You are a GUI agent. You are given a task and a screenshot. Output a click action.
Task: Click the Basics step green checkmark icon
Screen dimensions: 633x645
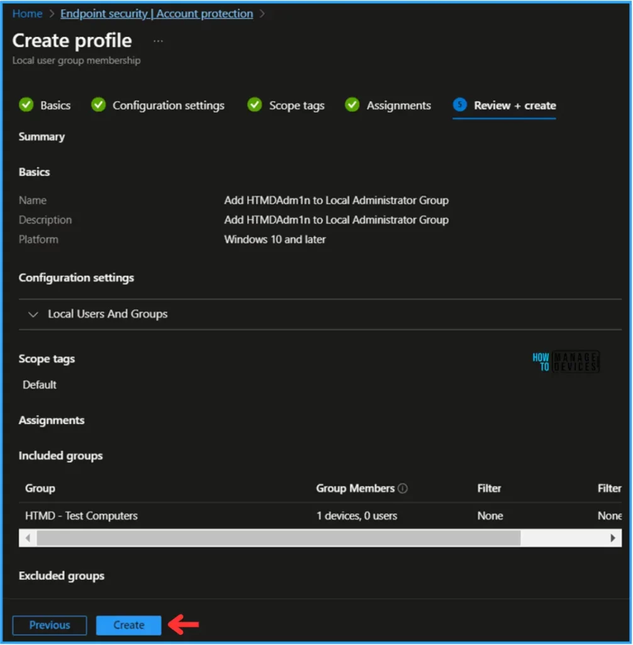click(26, 105)
